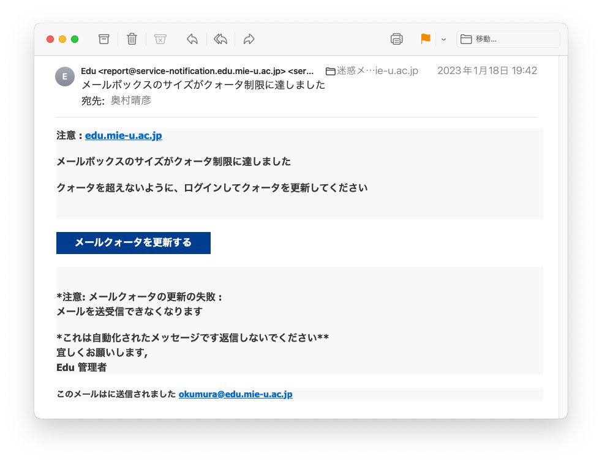Click the subject line メールボックスのサイズがクォータ制限に達しました in header
Viewport: 602px width, 464px height.
coord(203,85)
